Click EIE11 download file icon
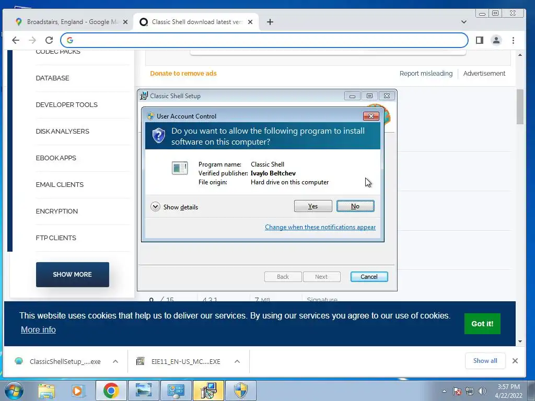535x401 pixels. tap(140, 361)
